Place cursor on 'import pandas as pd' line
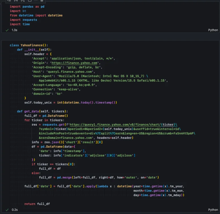 click(x=27, y=6)
